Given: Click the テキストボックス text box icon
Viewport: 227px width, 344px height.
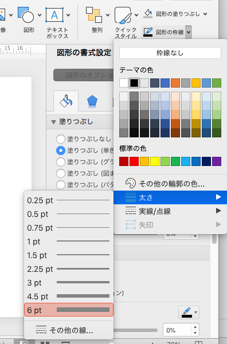Looking at the screenshot, I should coord(54,15).
